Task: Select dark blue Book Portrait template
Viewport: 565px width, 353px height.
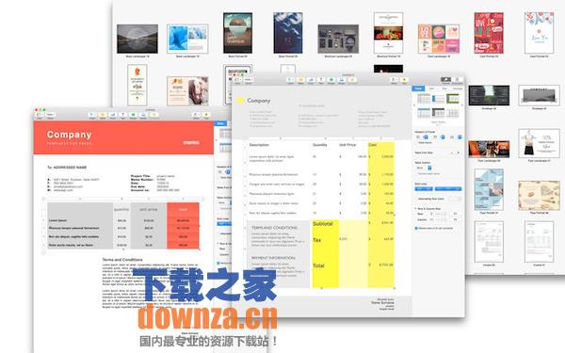Action: (x=287, y=33)
